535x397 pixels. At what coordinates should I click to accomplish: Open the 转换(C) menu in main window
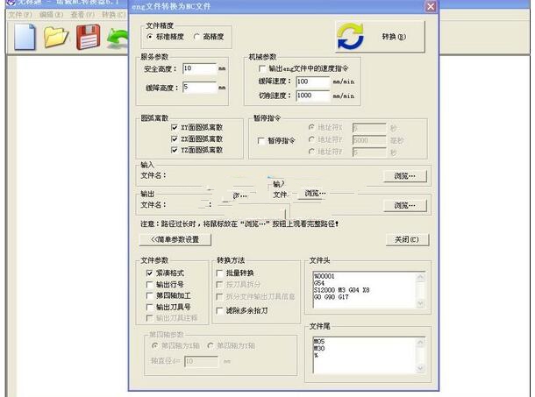point(114,15)
